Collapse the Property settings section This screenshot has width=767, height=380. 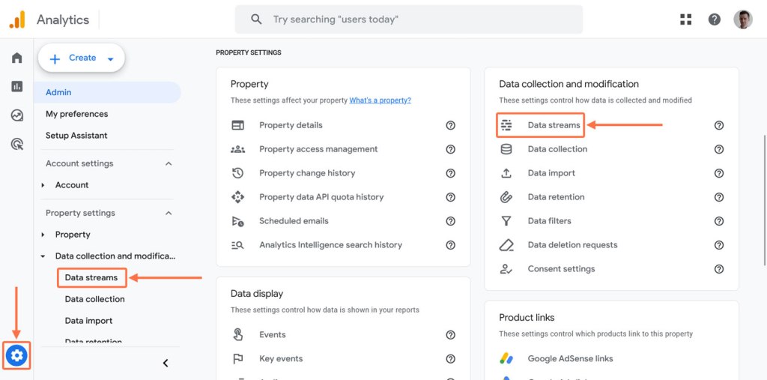point(169,213)
